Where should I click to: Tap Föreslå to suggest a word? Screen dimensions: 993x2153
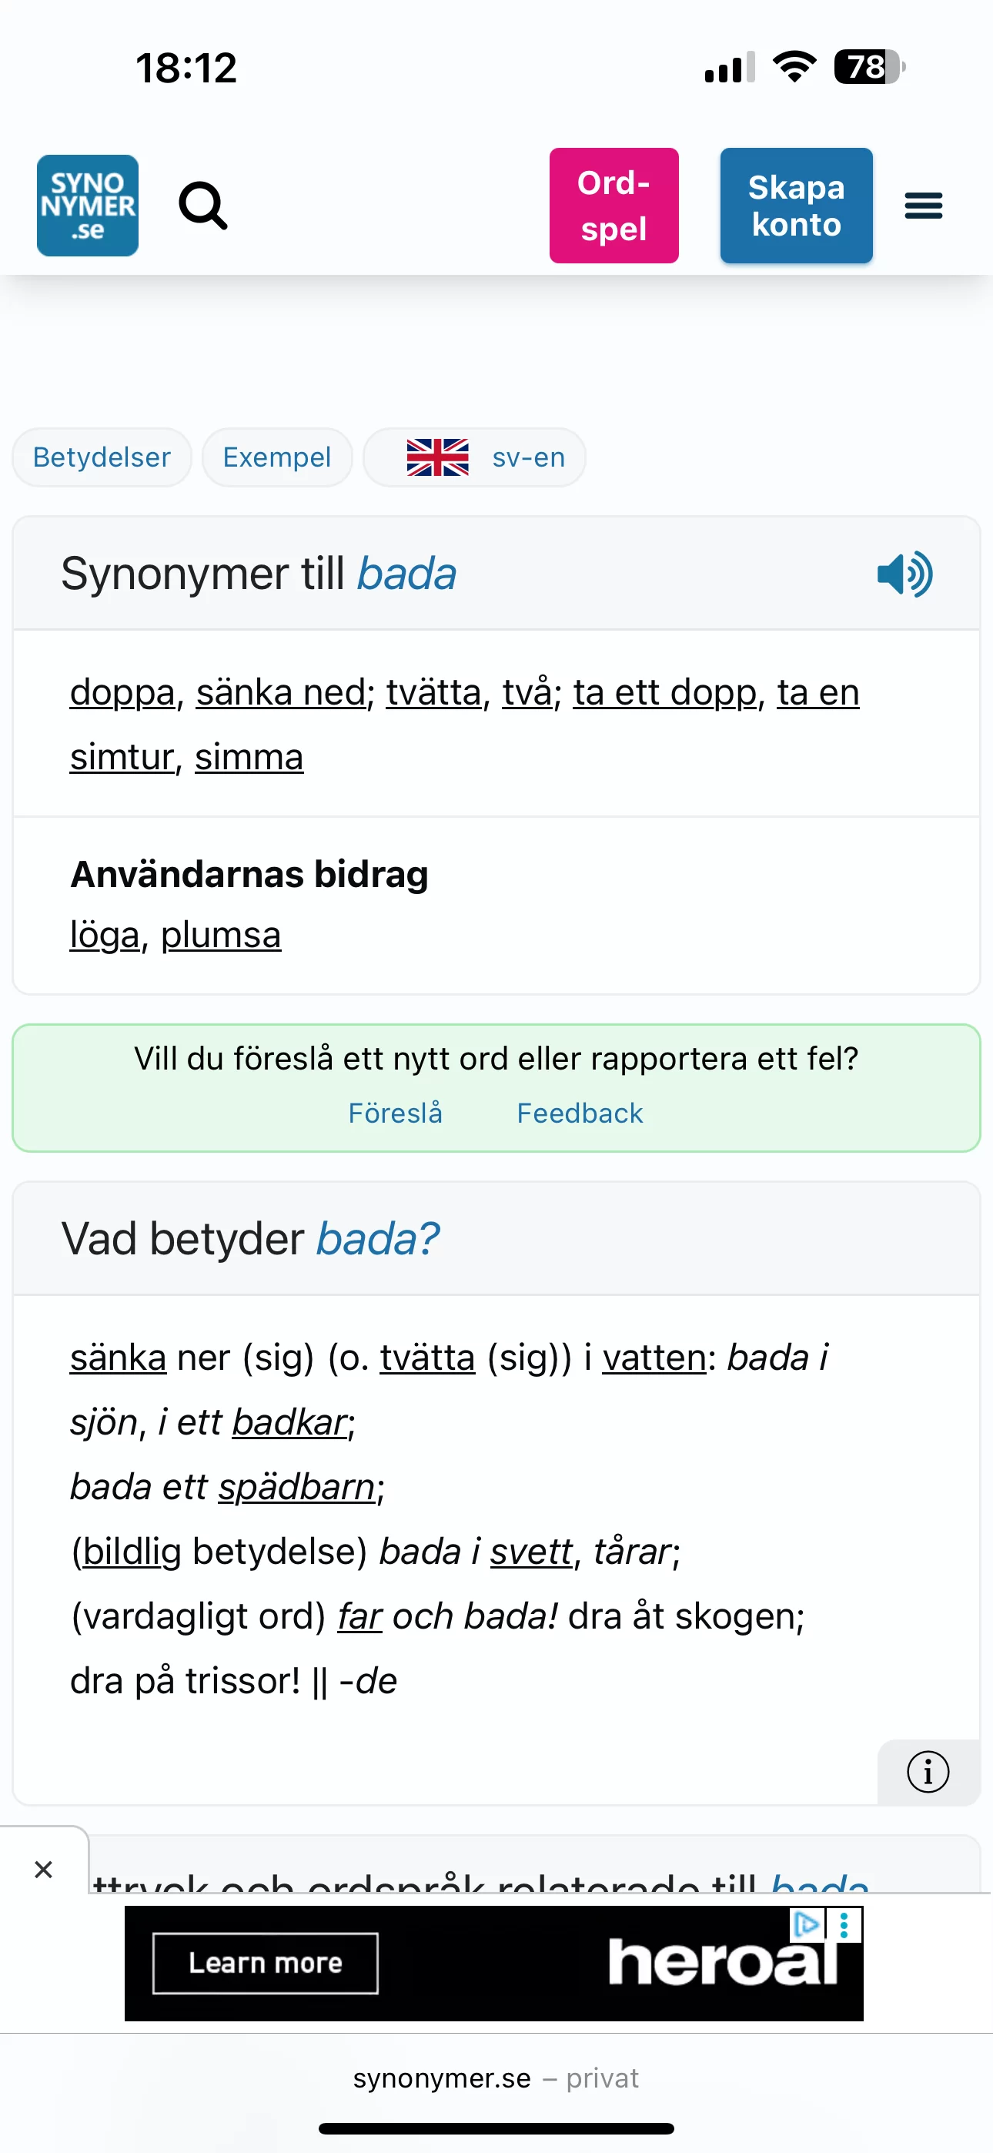(x=395, y=1113)
